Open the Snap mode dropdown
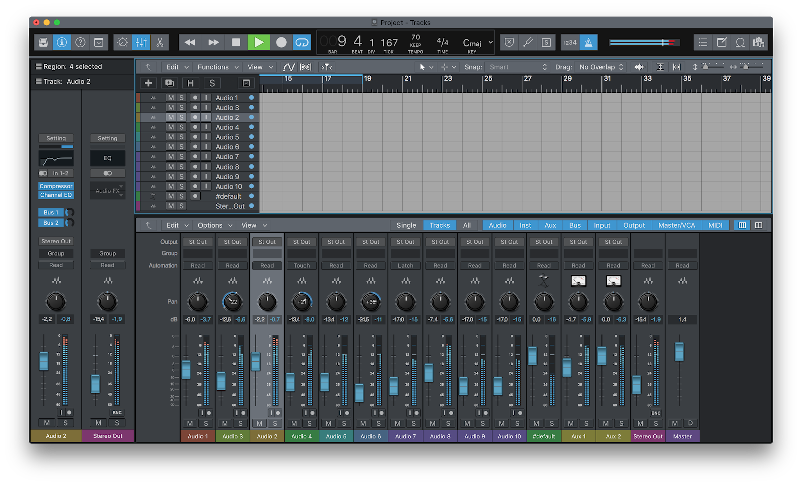 coord(518,67)
